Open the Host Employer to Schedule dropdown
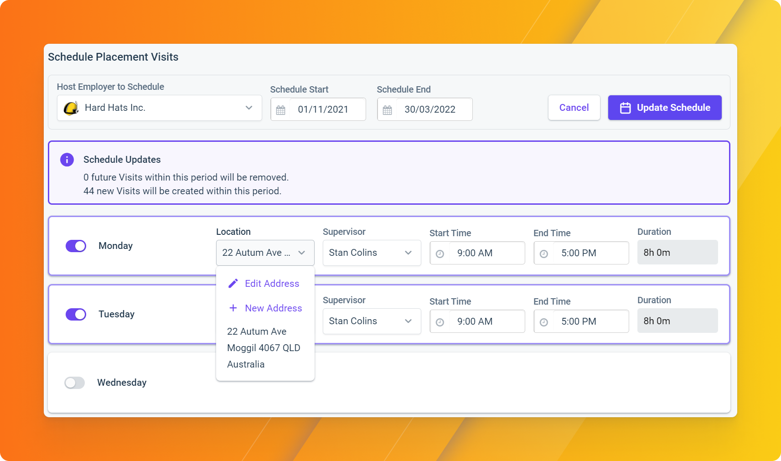781x461 pixels. (160, 108)
